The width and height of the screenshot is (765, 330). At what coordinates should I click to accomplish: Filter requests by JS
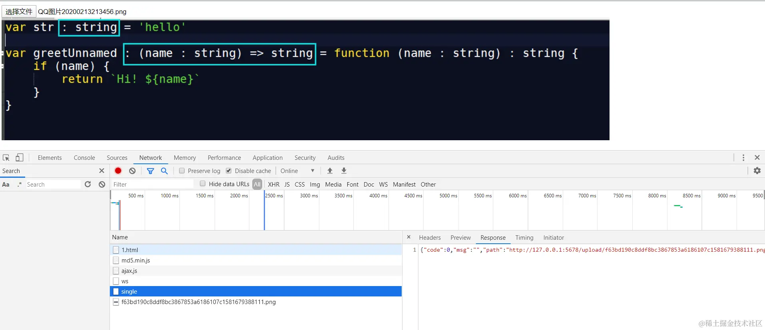pos(287,184)
